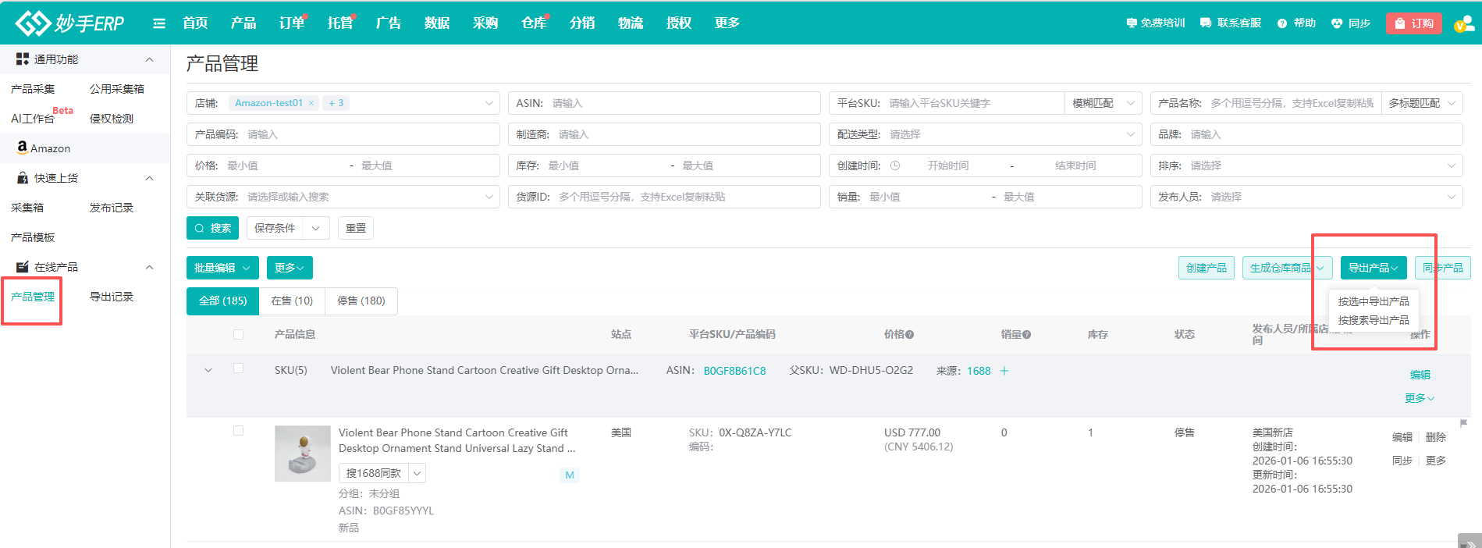Open the 帮助 help icon

click(x=1282, y=23)
